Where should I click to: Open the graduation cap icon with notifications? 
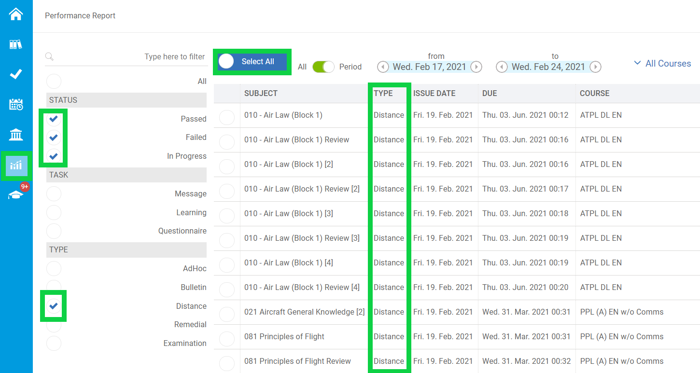(x=16, y=195)
